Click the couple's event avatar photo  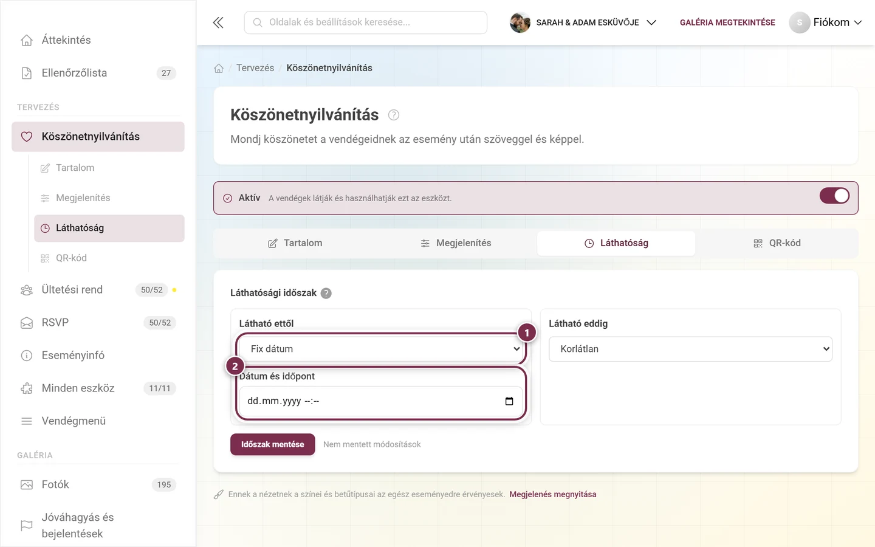pyautogui.click(x=520, y=22)
